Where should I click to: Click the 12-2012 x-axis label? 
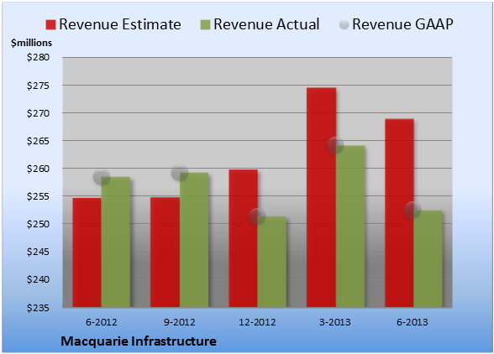257,322
